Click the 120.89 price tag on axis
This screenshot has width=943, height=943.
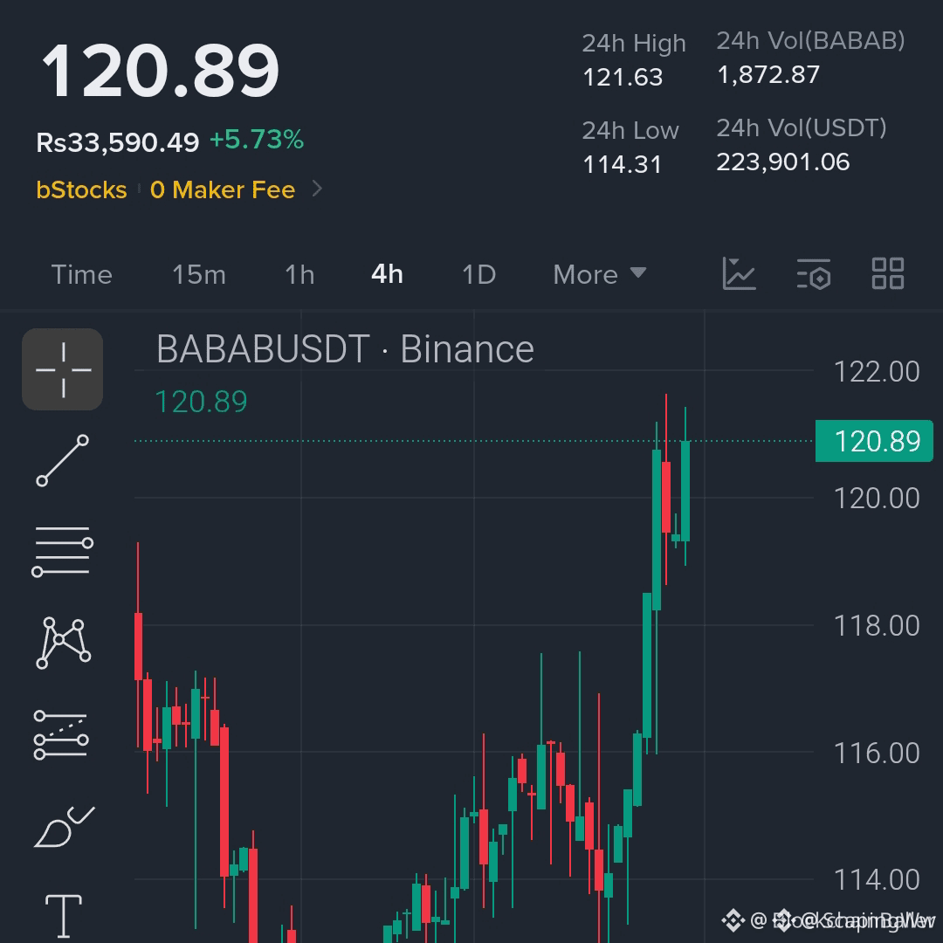(874, 441)
